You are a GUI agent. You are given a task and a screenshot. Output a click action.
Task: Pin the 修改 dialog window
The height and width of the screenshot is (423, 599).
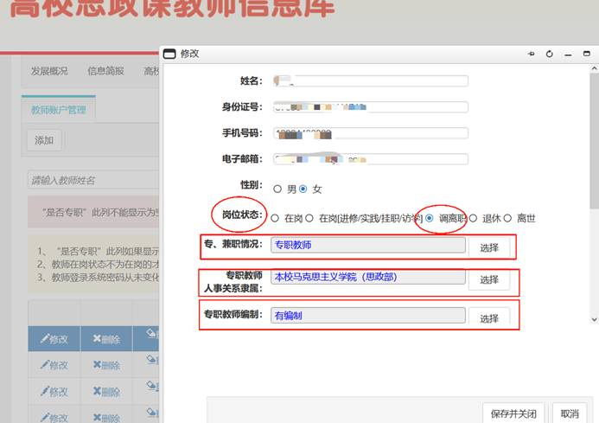[531, 54]
